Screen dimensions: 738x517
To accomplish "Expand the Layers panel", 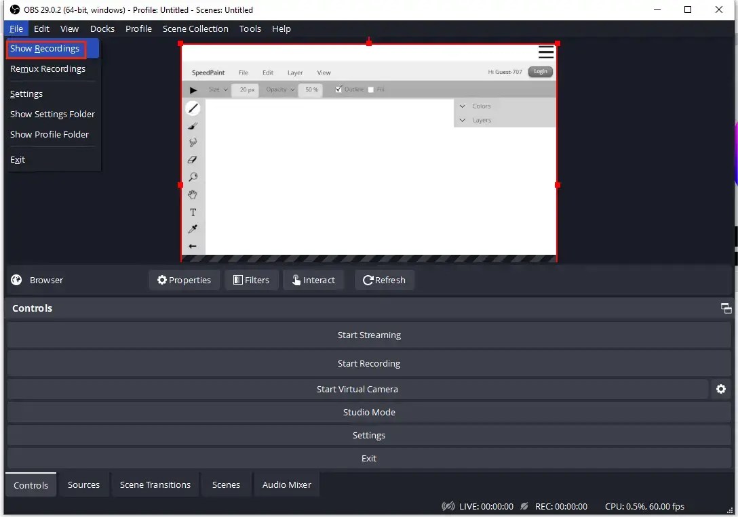I will tap(463, 120).
